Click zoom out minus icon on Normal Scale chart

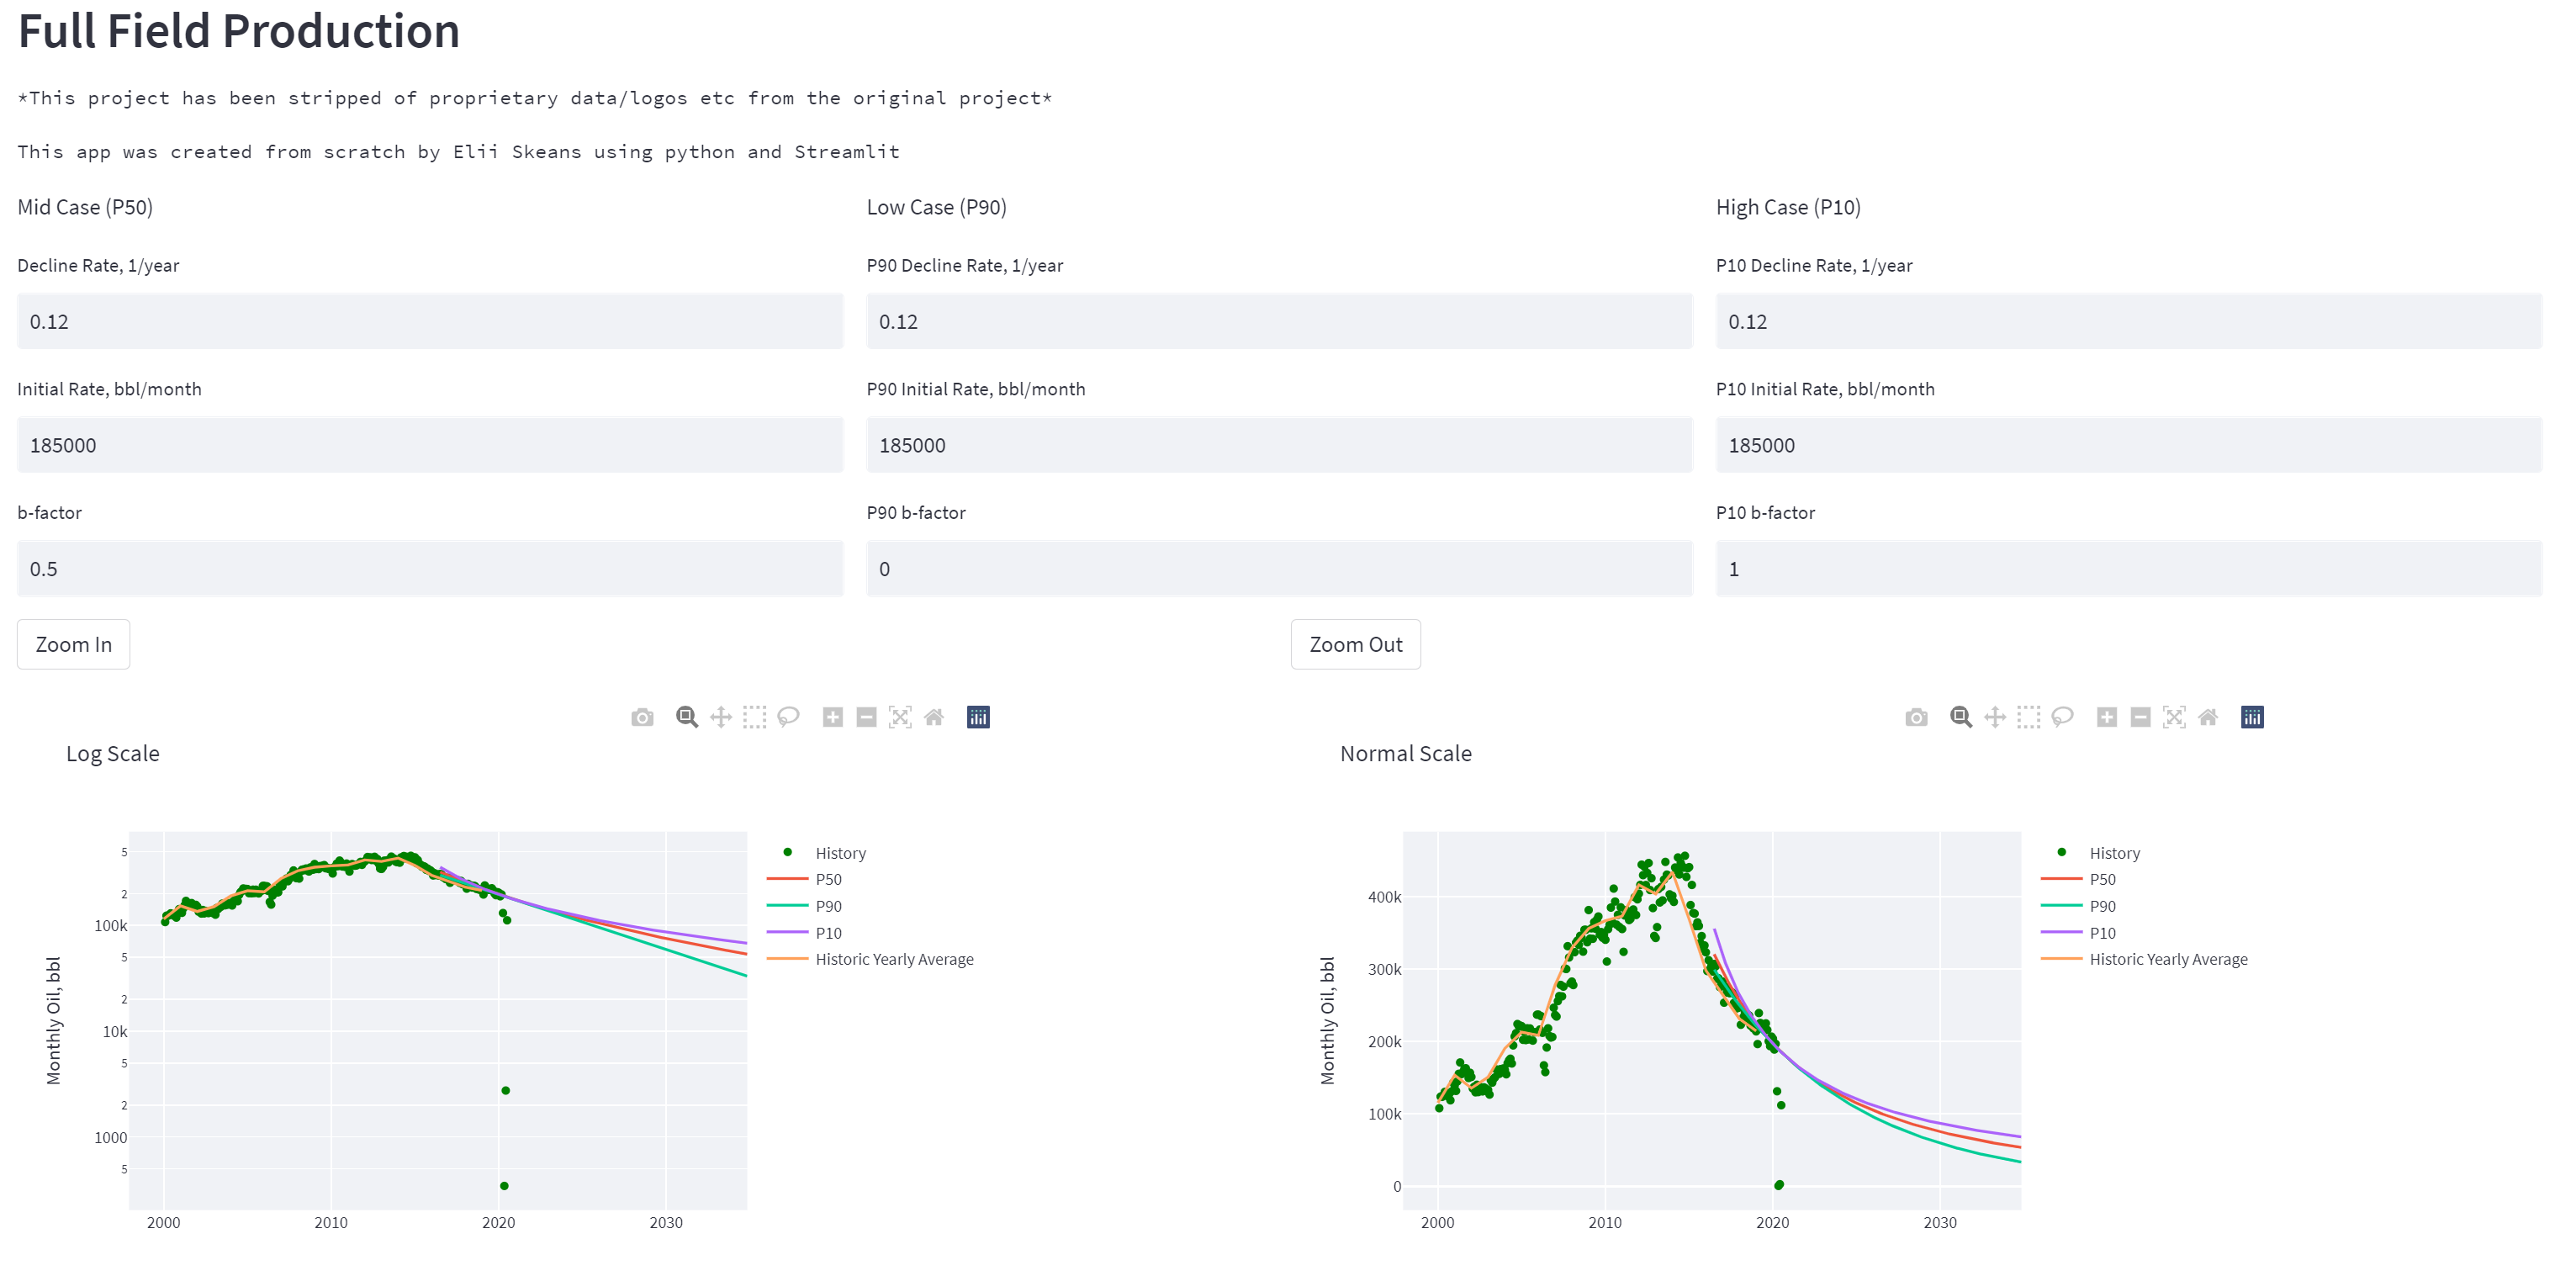click(2140, 717)
